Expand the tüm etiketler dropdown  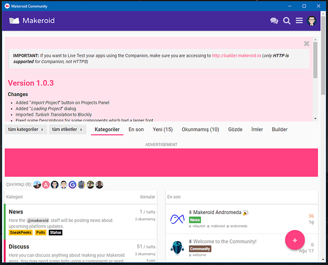pyautogui.click(x=67, y=130)
